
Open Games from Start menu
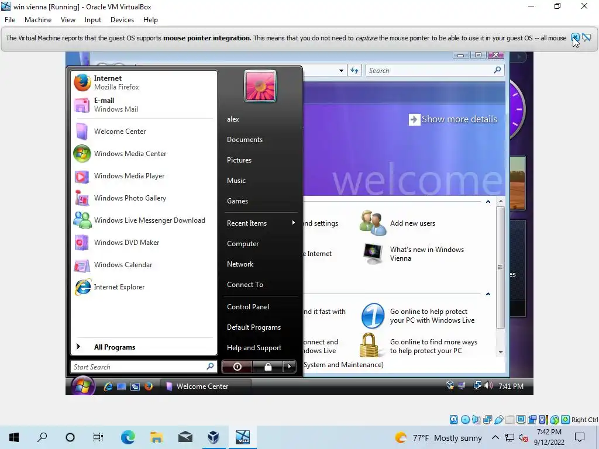(x=260, y=201)
